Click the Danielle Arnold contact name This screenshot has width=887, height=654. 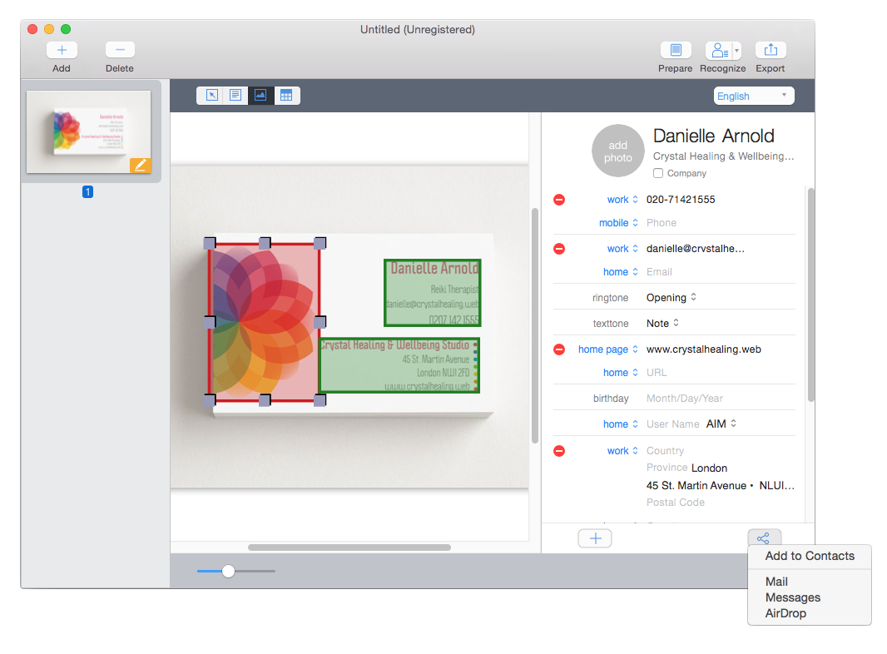(713, 136)
